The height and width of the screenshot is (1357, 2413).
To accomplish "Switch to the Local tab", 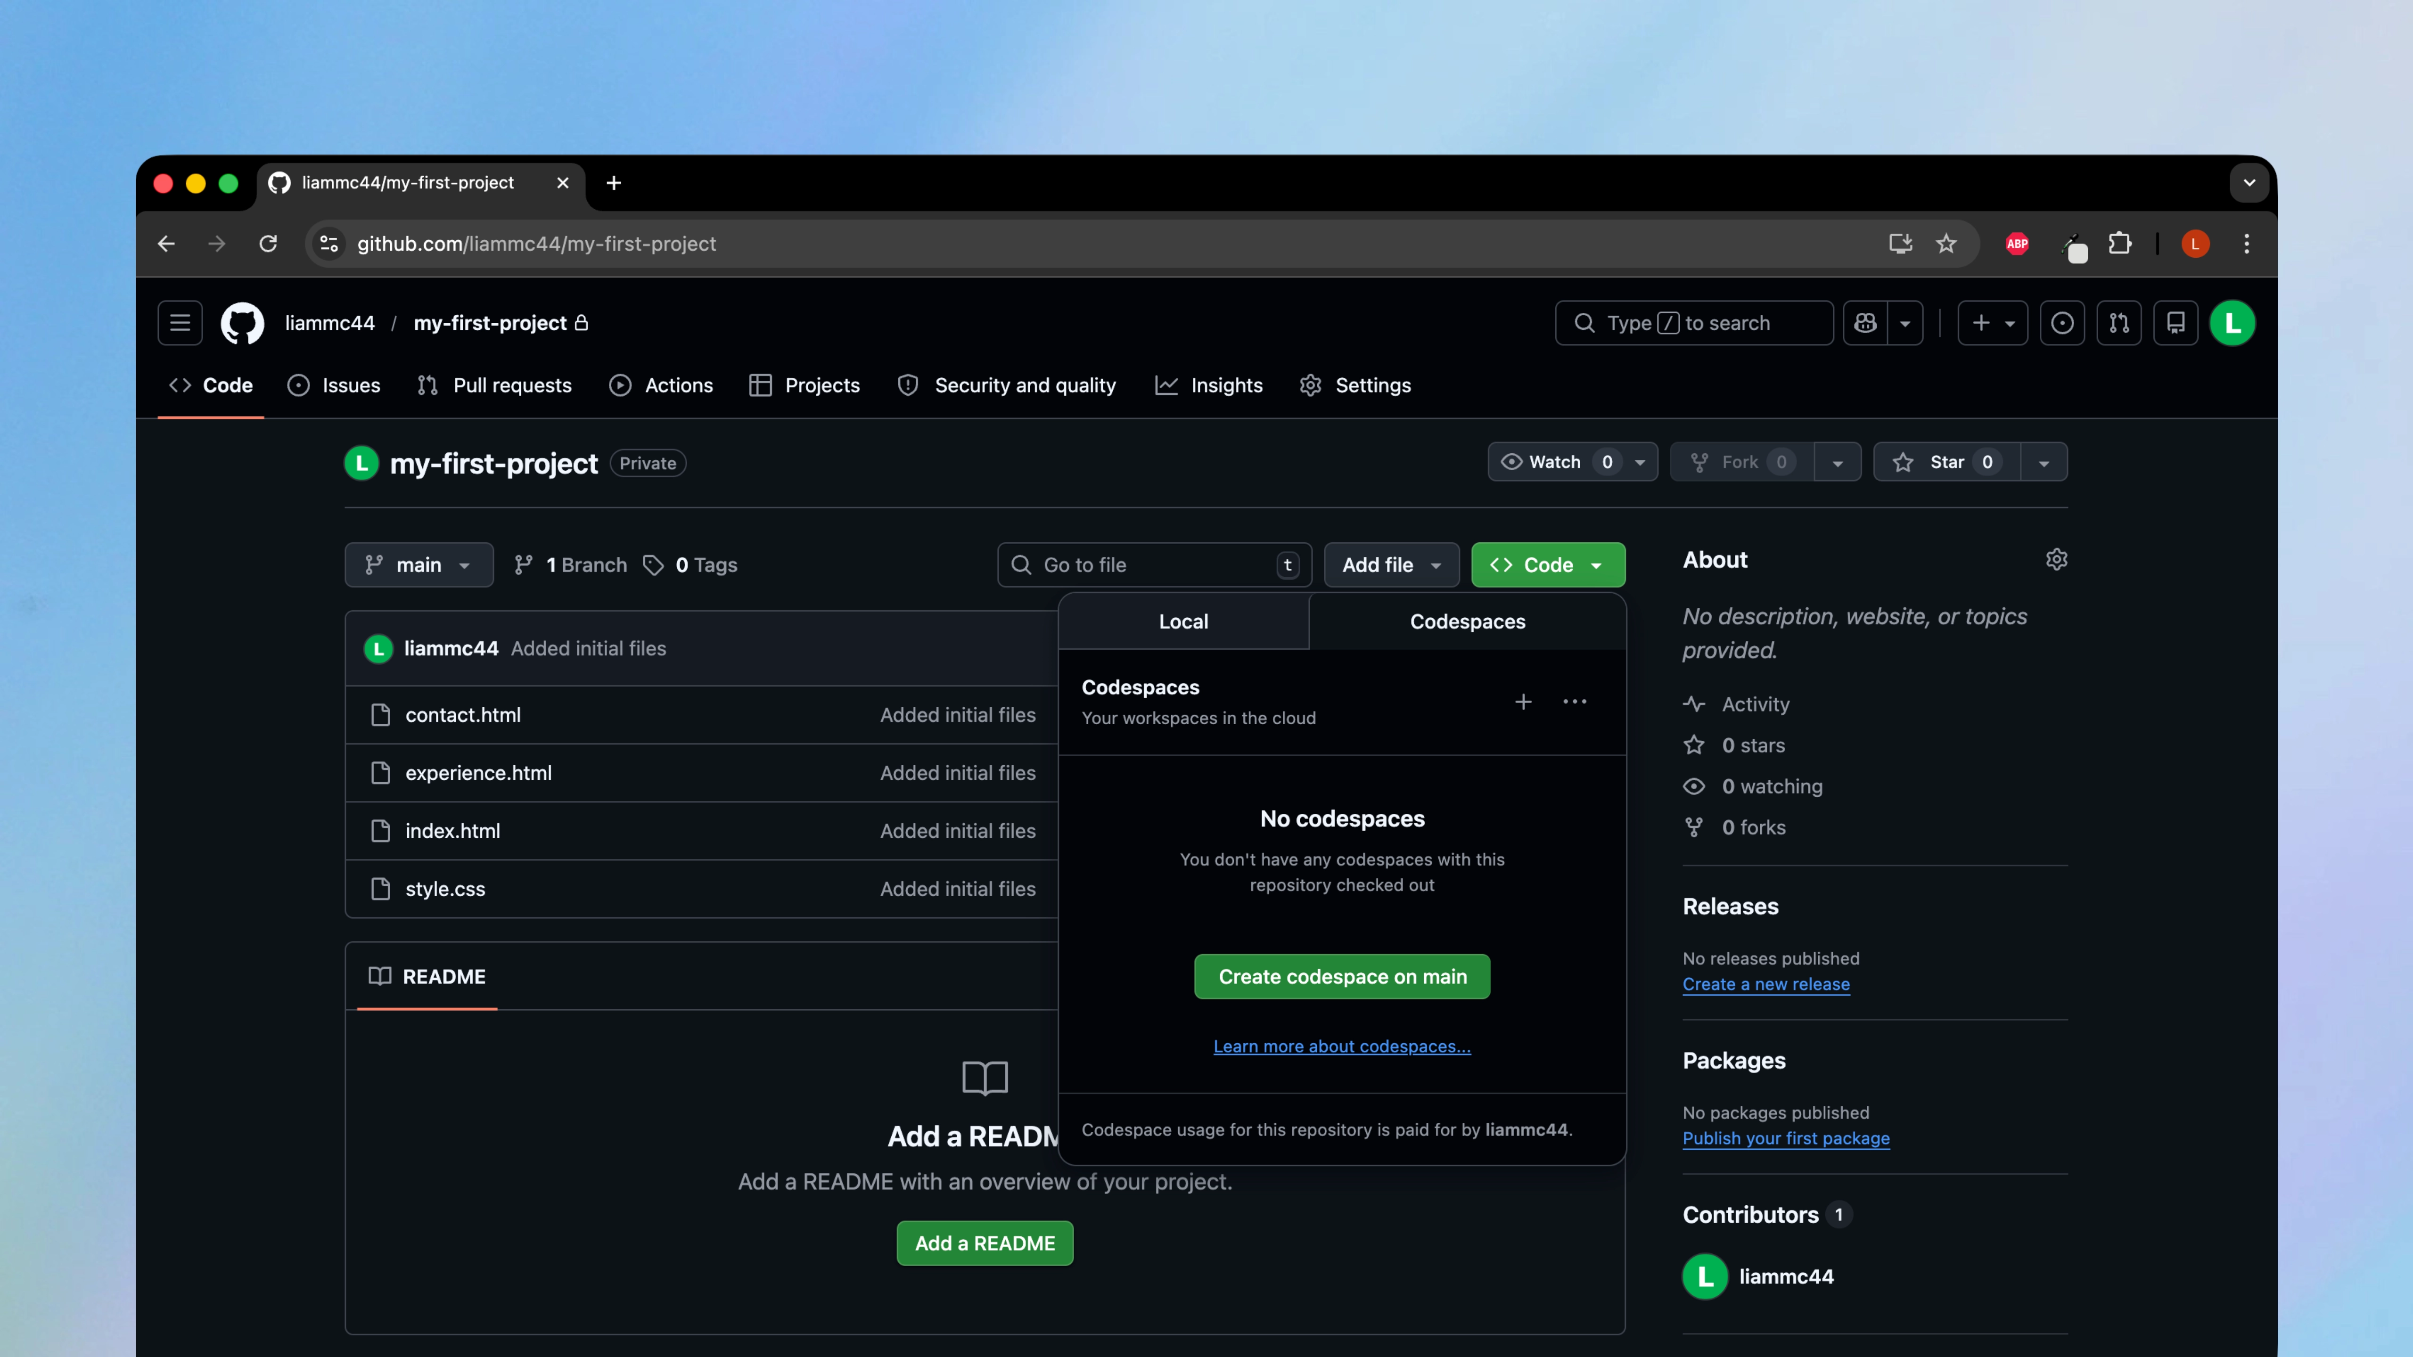I will 1183,622.
